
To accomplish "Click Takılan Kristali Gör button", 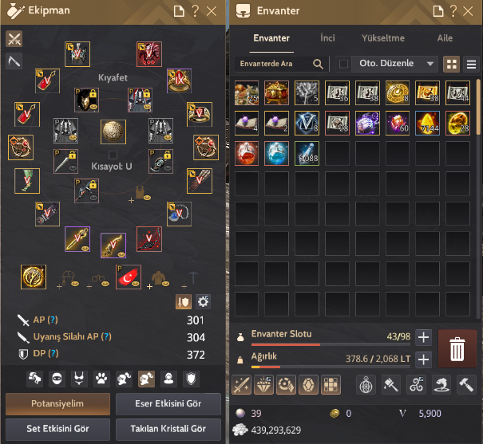I will click(168, 429).
